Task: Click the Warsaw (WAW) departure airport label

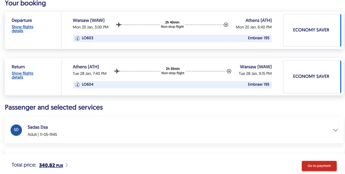Action: click(89, 21)
